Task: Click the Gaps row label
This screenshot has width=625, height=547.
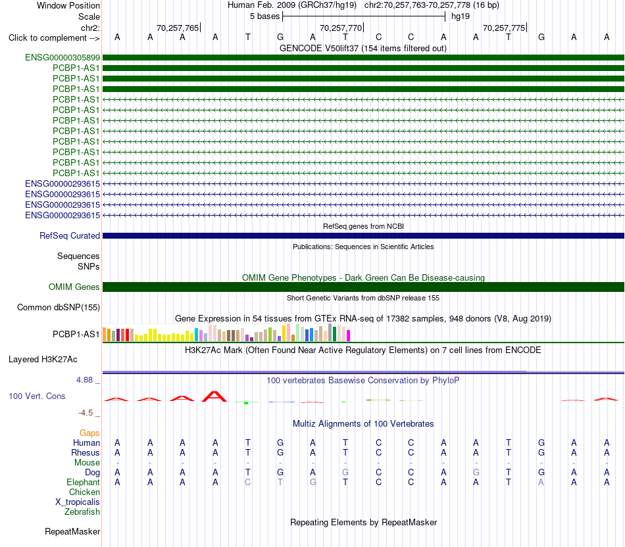Action: coord(89,433)
